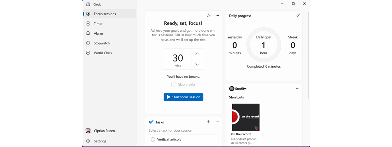Open focus session card more options

[217, 15]
